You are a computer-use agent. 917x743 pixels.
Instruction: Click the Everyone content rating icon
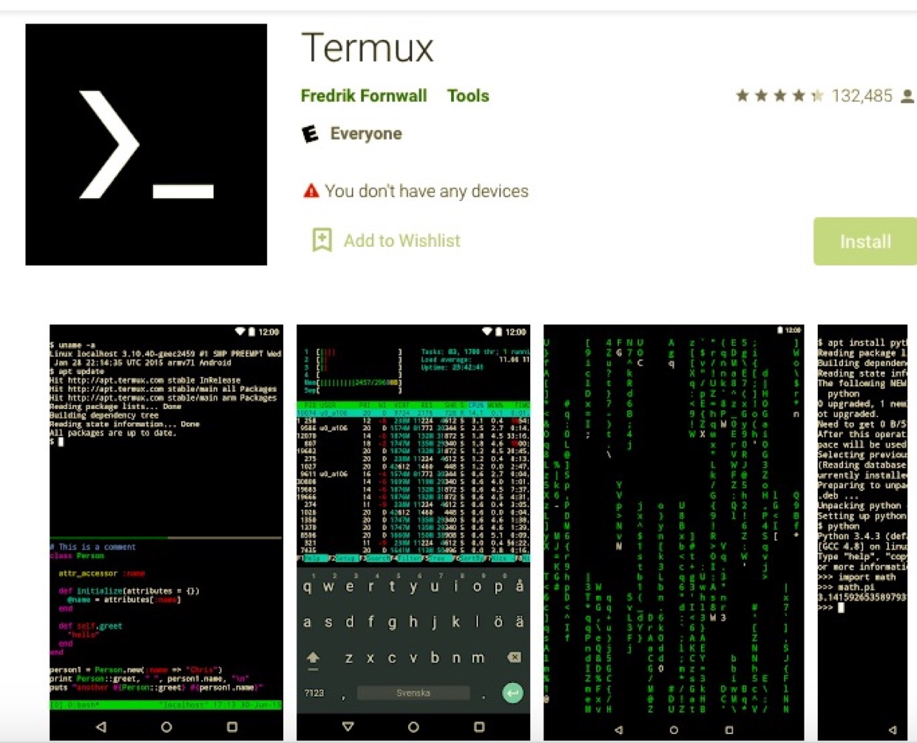coord(311,134)
